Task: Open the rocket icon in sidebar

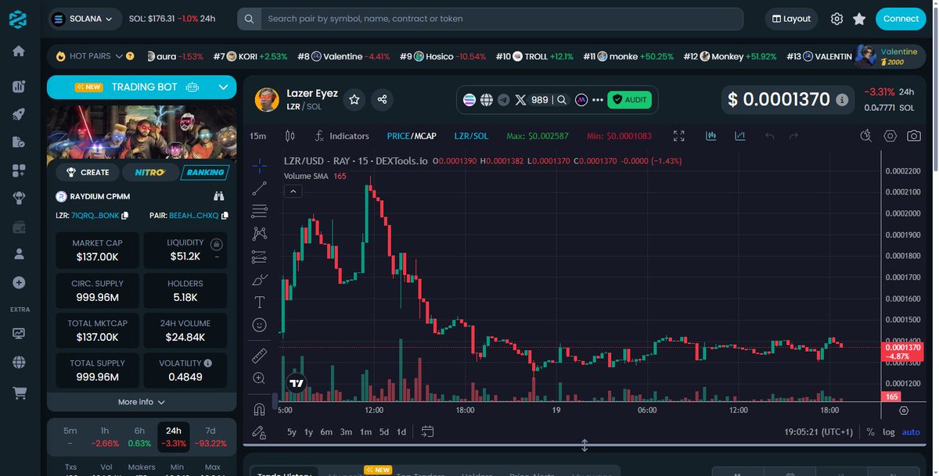Action: pos(19,114)
